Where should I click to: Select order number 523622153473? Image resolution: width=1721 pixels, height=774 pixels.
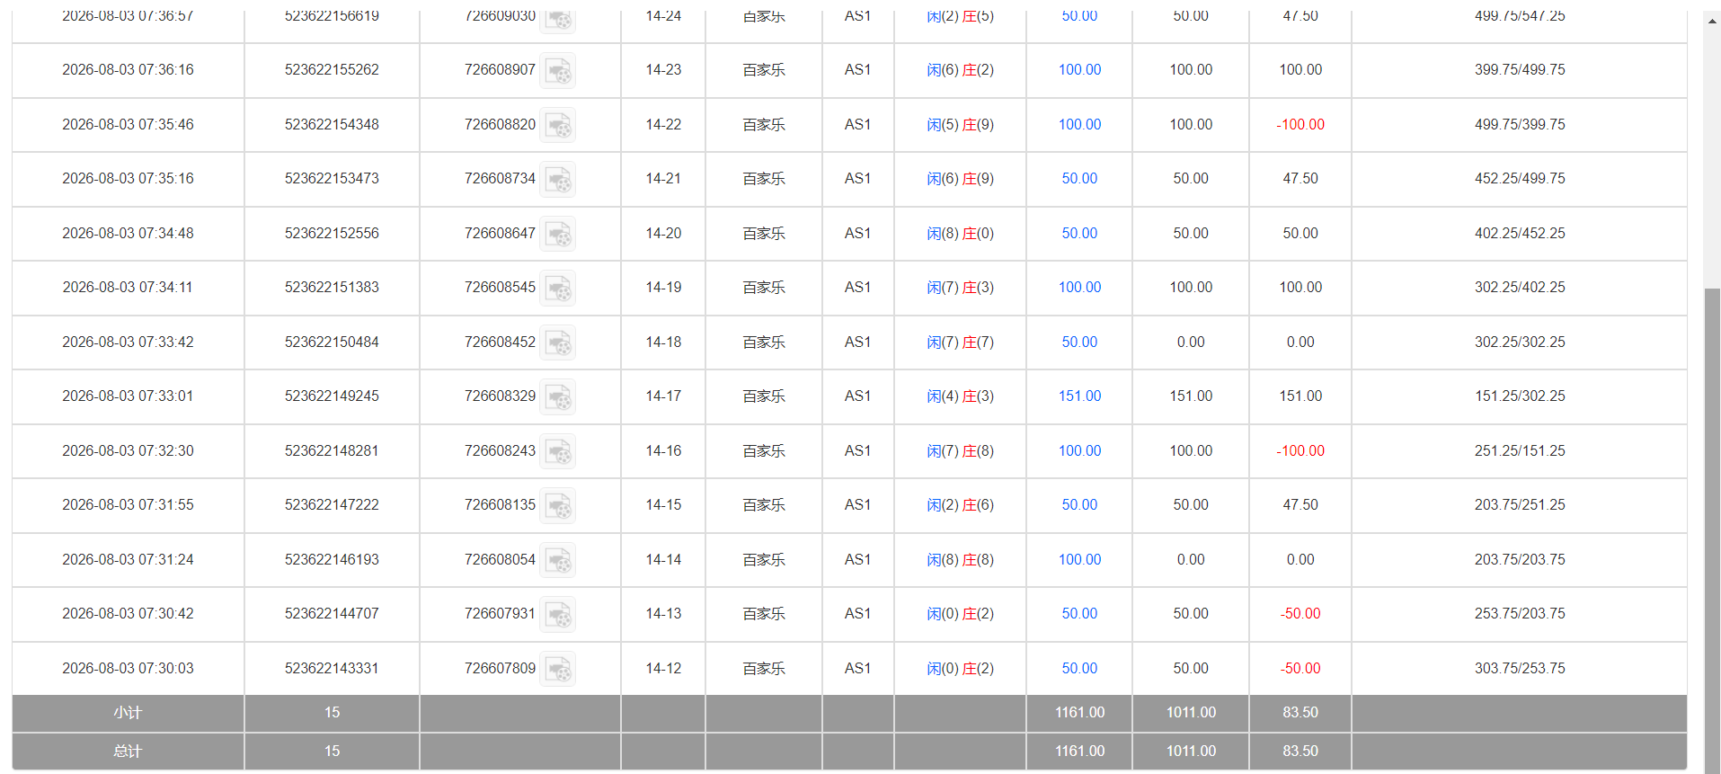click(x=332, y=179)
